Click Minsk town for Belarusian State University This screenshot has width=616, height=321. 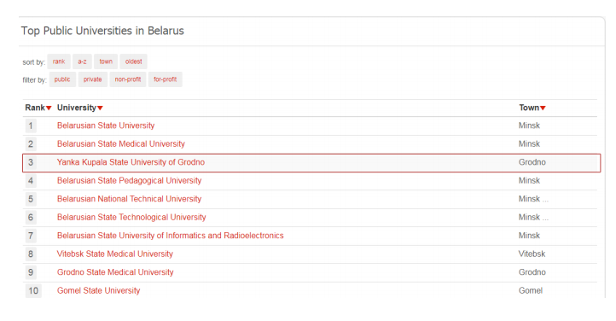[529, 125]
